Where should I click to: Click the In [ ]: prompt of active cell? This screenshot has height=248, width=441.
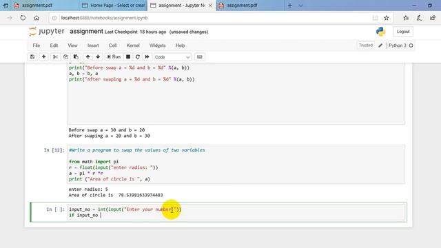click(x=55, y=209)
